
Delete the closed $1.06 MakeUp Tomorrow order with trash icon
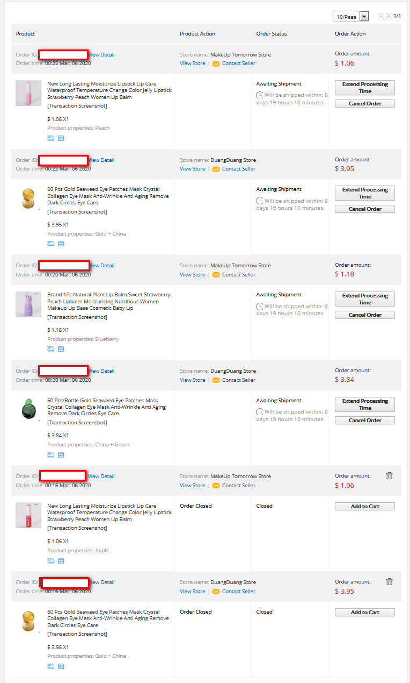tap(390, 475)
